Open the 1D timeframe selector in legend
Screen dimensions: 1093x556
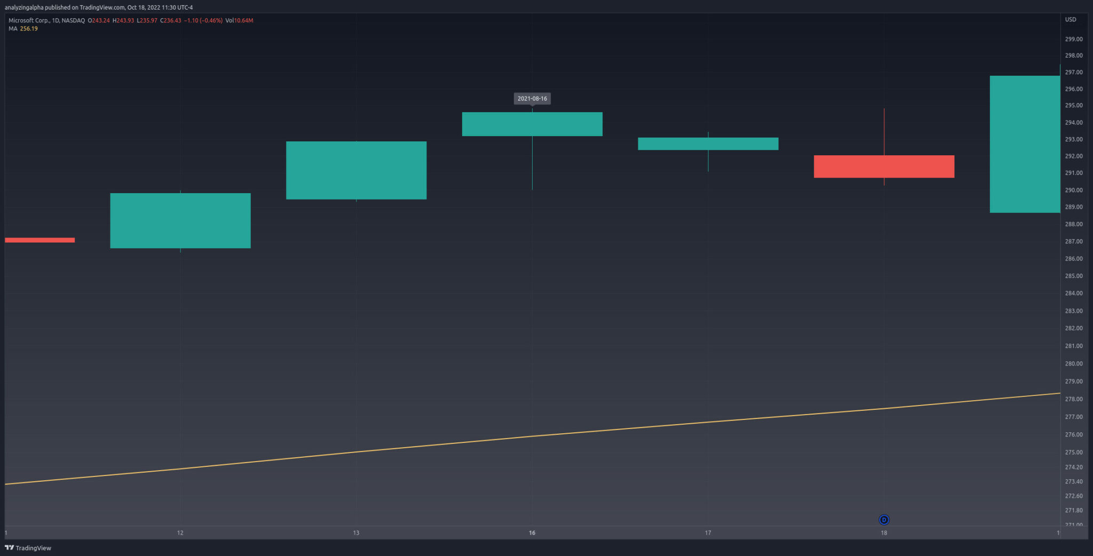point(56,20)
